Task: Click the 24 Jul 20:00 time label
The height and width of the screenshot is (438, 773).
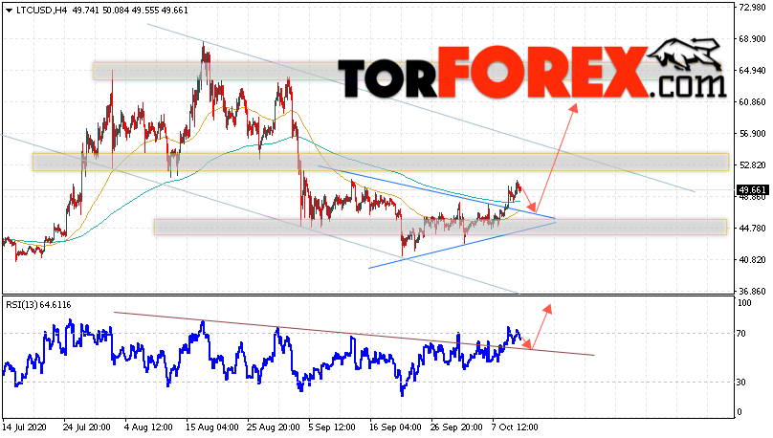Action: click(87, 427)
